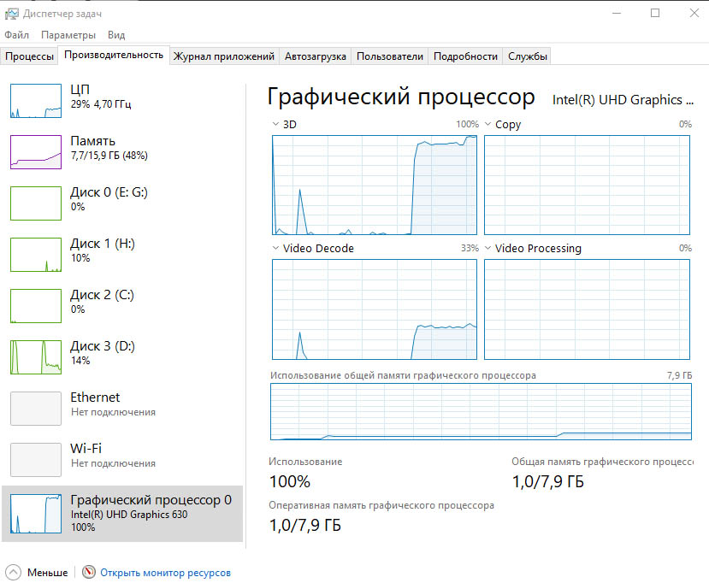The image size is (709, 583).
Task: Open the Диск 2 (C:) graph icon
Action: click(35, 306)
